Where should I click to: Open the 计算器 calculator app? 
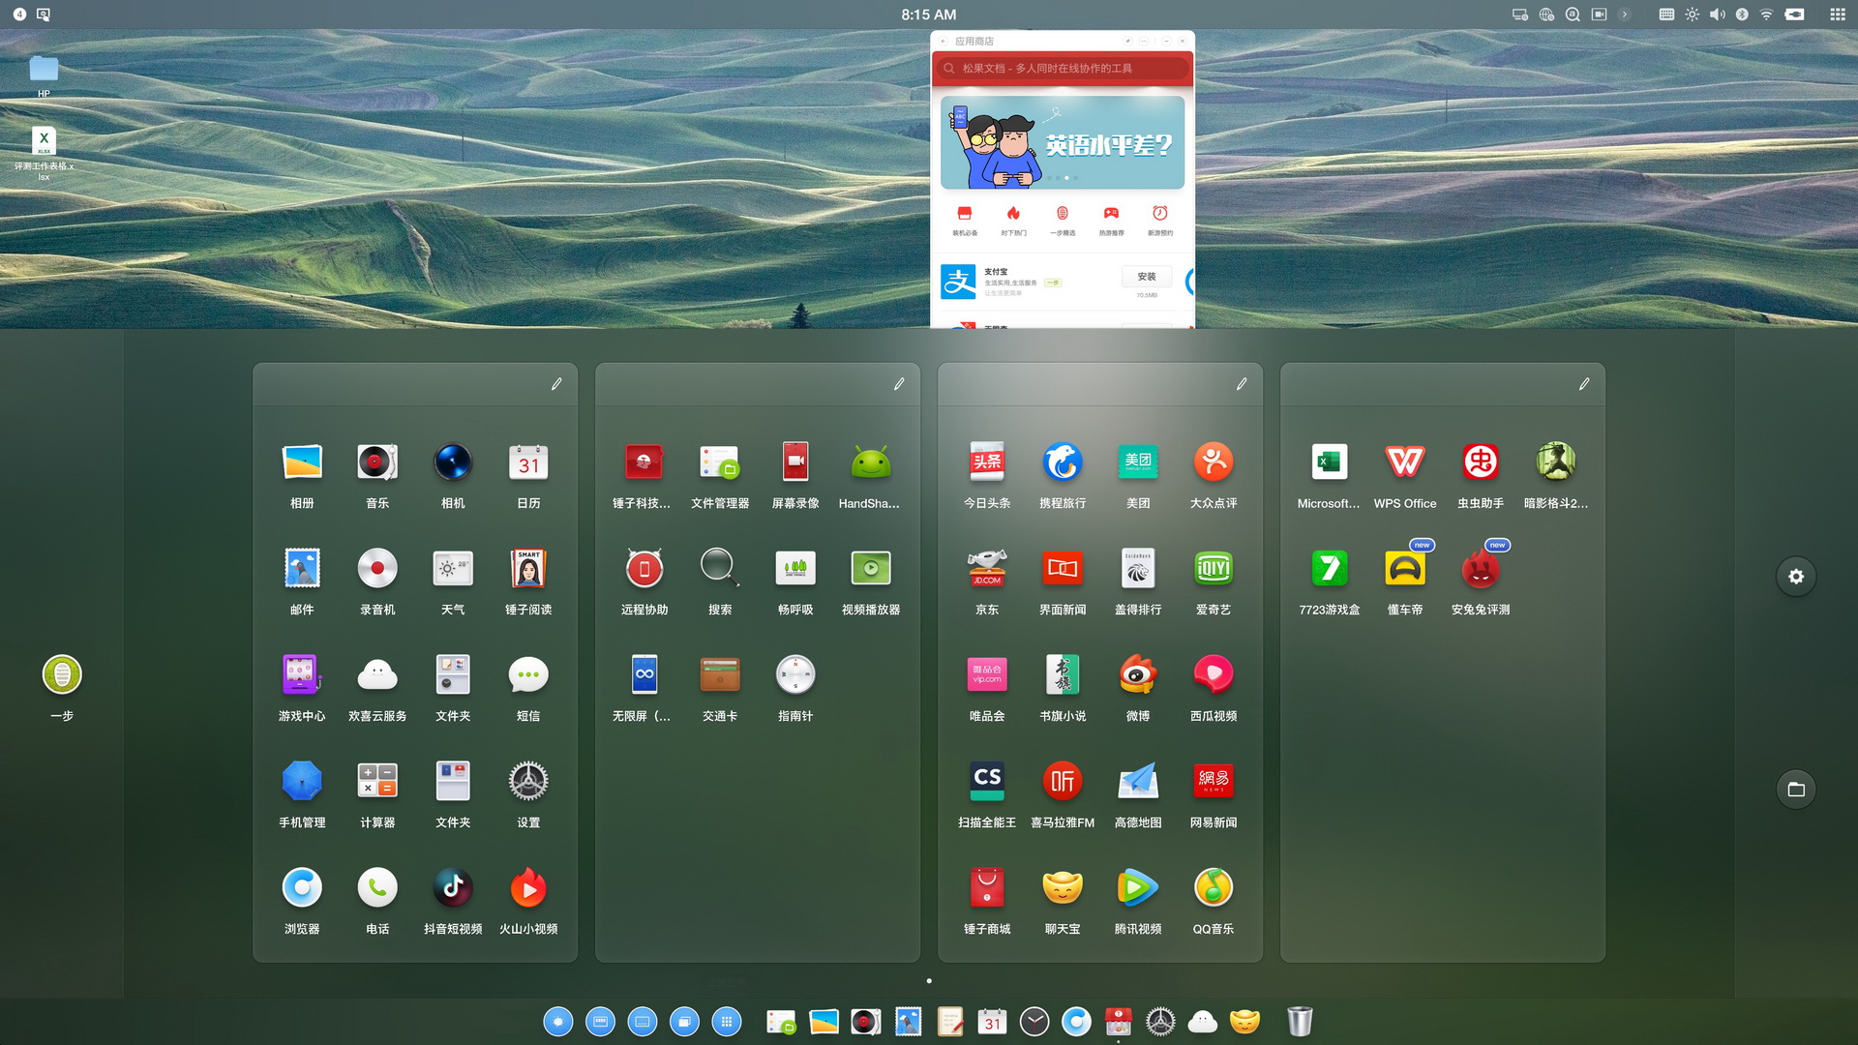[x=376, y=782]
